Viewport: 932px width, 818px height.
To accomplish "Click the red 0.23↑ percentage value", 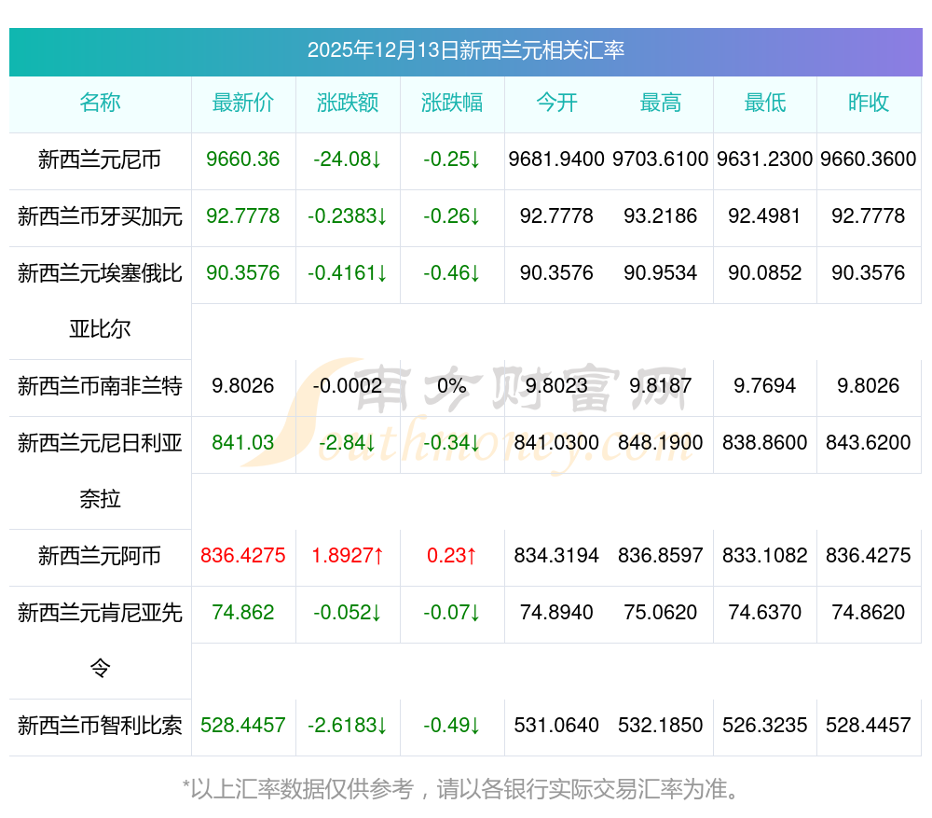I will 452,556.
